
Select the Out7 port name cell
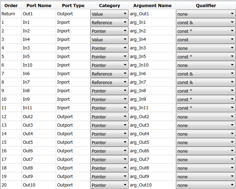point(39,159)
